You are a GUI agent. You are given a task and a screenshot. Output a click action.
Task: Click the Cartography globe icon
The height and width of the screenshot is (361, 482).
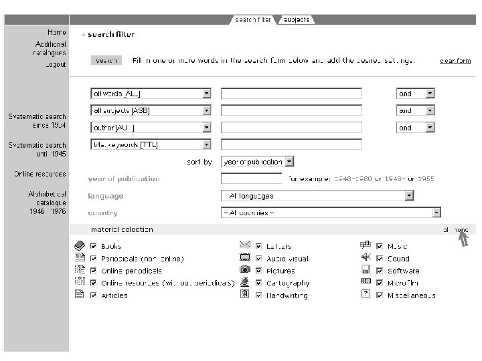245,282
